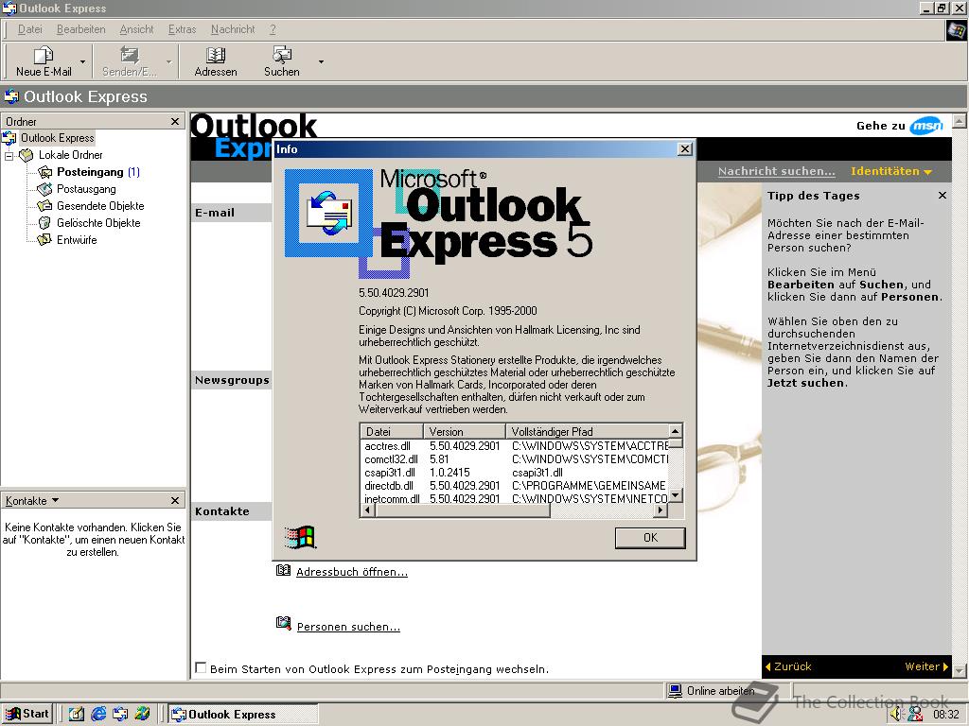Click the main page scroll down arrow
This screenshot has width=969, height=726.
coord(959,670)
